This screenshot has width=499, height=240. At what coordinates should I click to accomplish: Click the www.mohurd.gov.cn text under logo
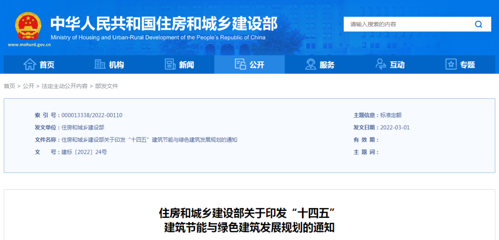(x=29, y=45)
